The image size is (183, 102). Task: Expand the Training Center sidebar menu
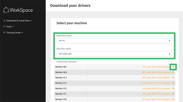[x=15, y=33]
